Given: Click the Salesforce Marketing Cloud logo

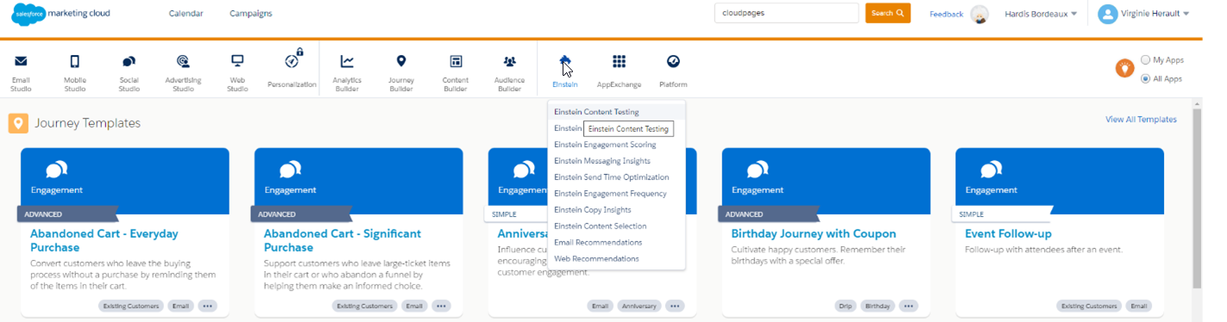Looking at the screenshot, I should pos(60,15).
